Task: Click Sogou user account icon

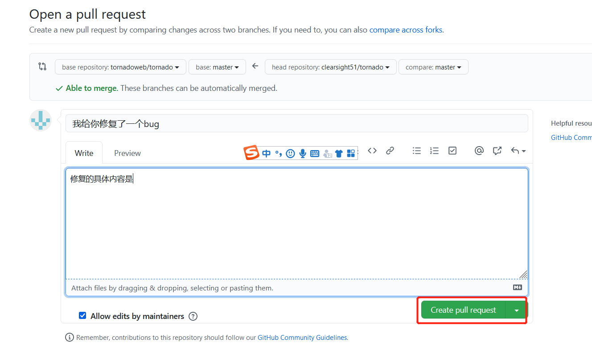Action: click(328, 154)
